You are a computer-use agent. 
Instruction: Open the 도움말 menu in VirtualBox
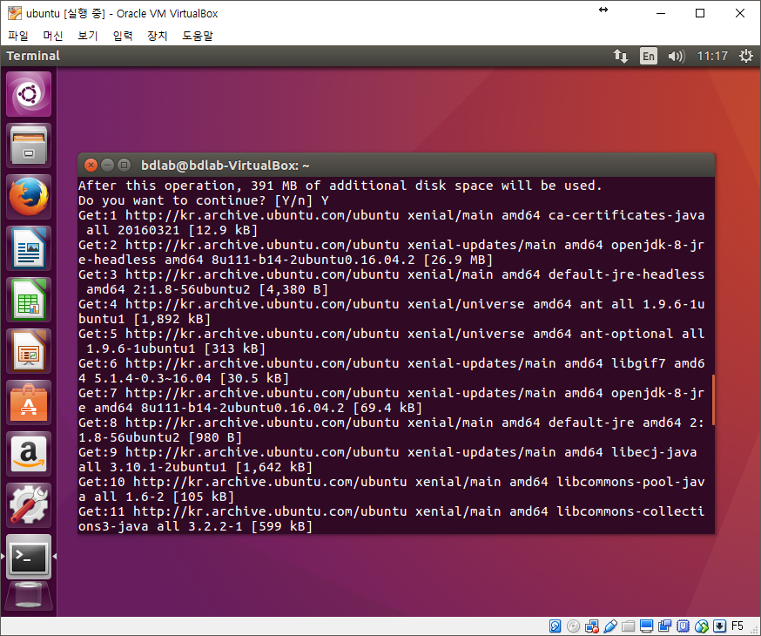[198, 36]
